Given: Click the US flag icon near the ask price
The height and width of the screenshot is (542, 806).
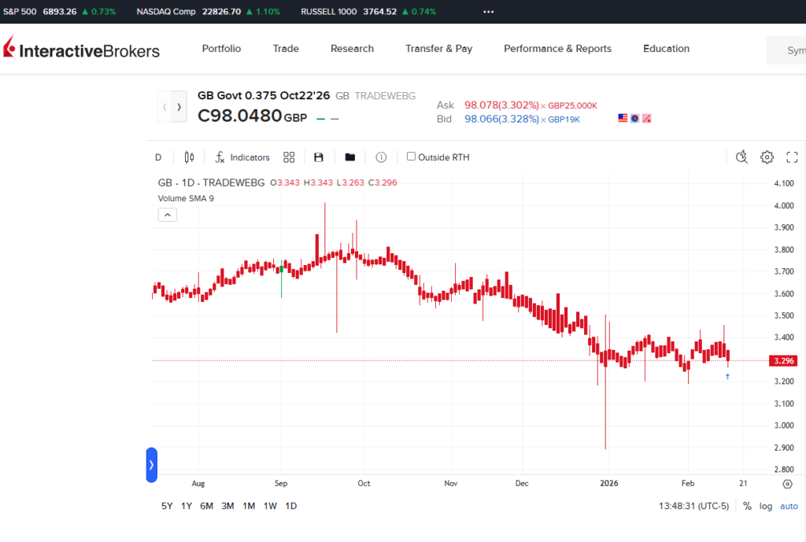Looking at the screenshot, I should point(623,117).
